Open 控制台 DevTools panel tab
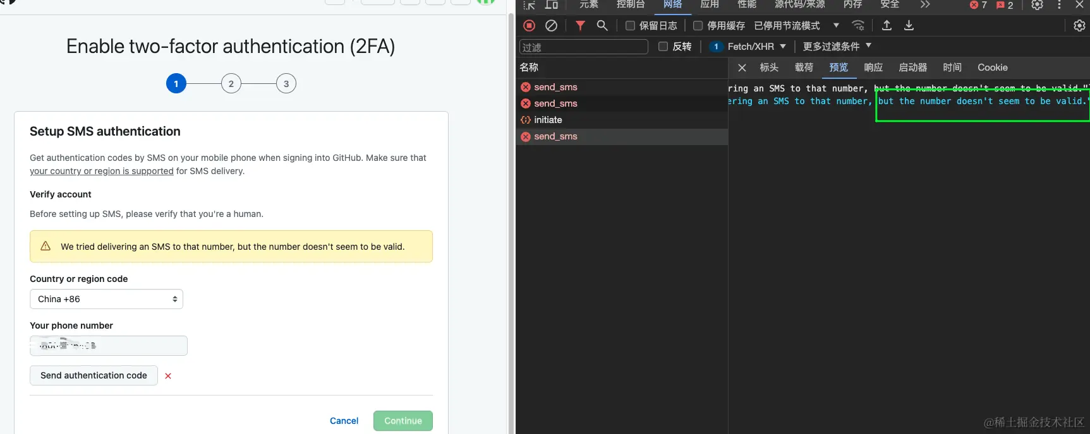Screen dimensions: 1090x434 click(x=631, y=4)
